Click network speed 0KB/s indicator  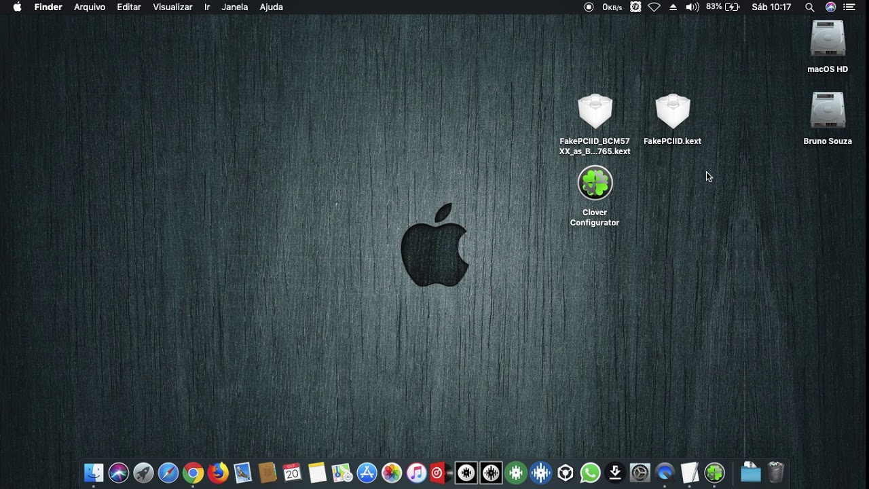pos(612,7)
